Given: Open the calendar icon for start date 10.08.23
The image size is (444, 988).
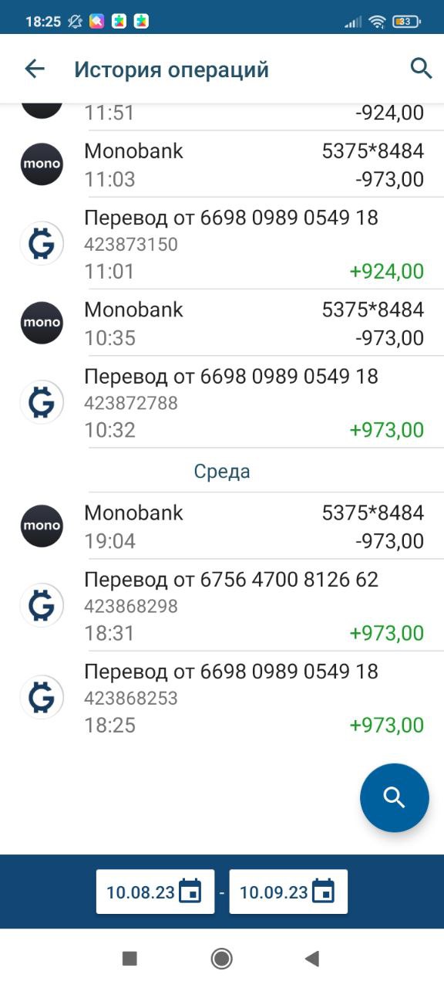Looking at the screenshot, I should (190, 892).
